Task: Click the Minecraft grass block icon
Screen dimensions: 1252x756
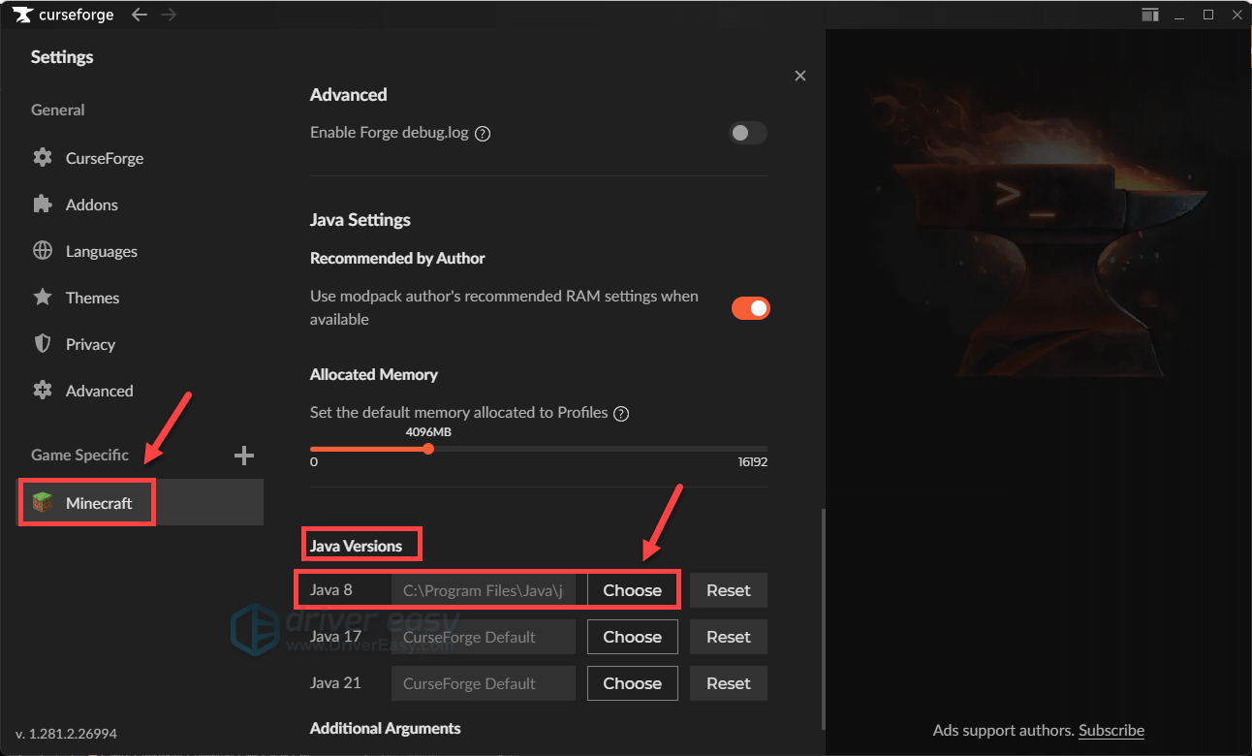Action: (43, 503)
